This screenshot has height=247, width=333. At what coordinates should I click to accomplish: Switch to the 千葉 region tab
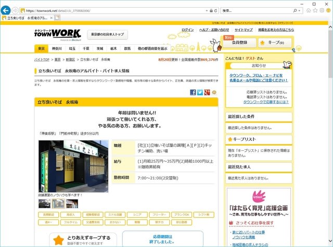pyautogui.click(x=86, y=48)
